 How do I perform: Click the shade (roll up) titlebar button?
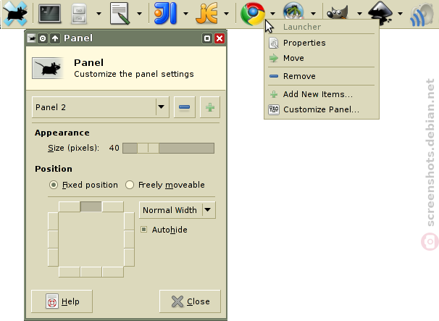click(x=55, y=38)
